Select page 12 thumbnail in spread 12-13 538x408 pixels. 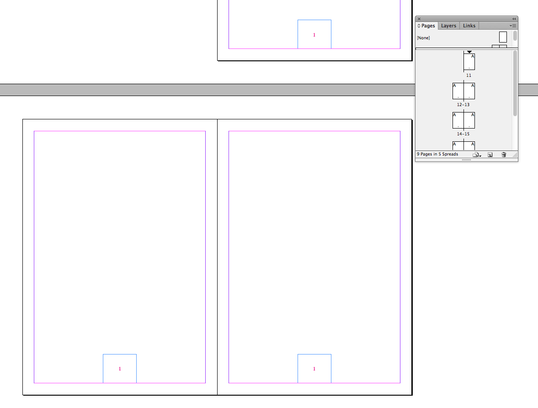pyautogui.click(x=458, y=91)
